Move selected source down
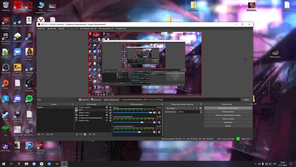Viewport: 296px width, 167px height. click(94, 134)
